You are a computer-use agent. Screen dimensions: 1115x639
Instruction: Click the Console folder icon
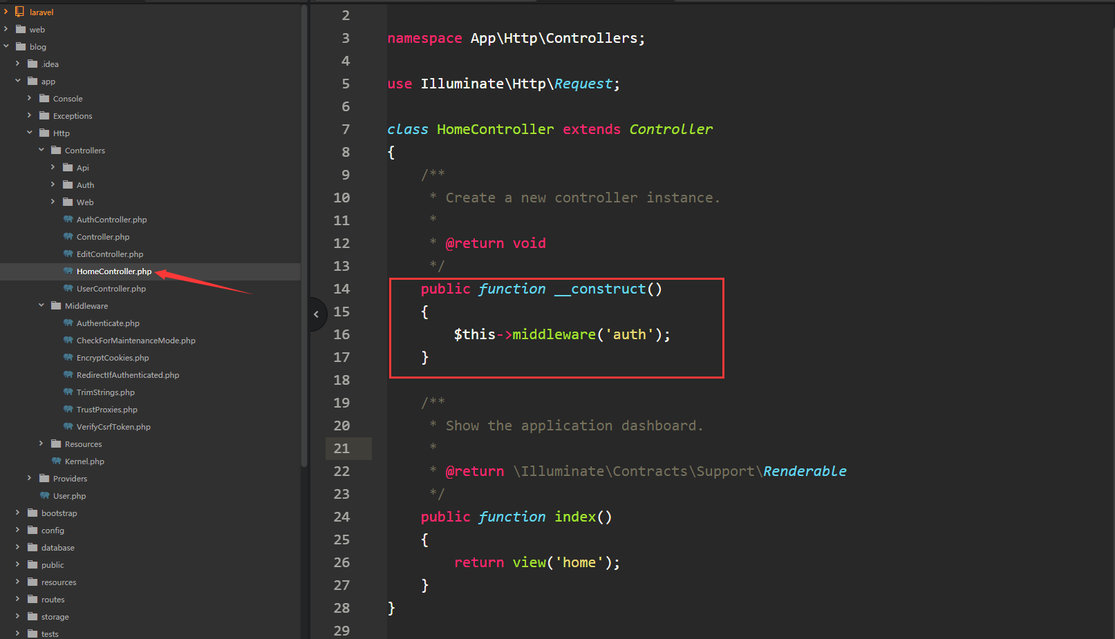coord(44,98)
